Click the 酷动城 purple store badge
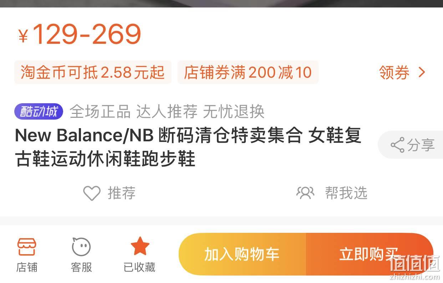 [x=39, y=112]
